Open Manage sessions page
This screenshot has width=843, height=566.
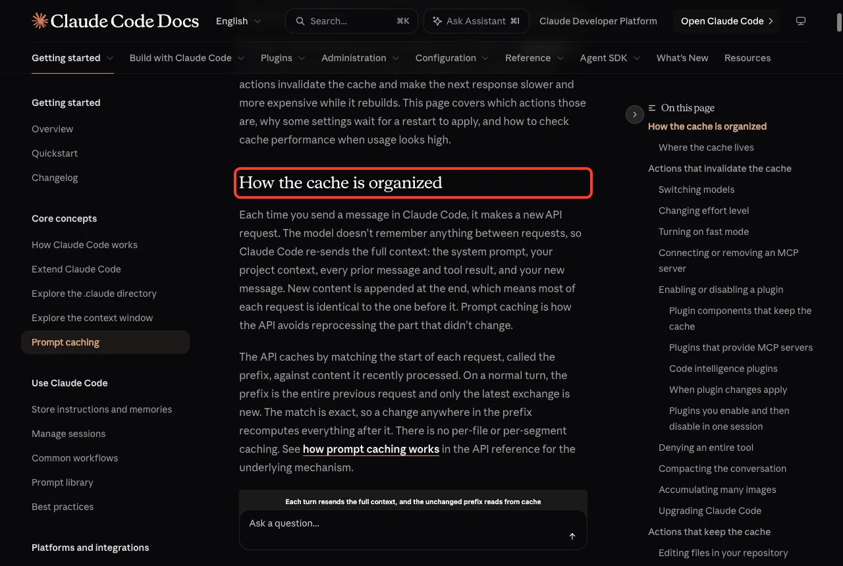pyautogui.click(x=68, y=434)
